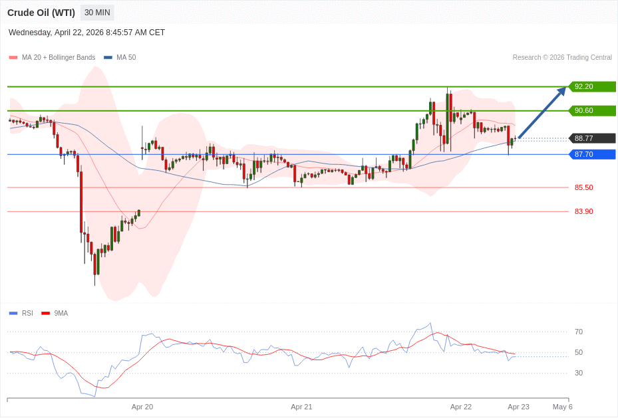Click the Research © 2026 Trading Central credit
The image size is (618, 418).
(x=562, y=58)
